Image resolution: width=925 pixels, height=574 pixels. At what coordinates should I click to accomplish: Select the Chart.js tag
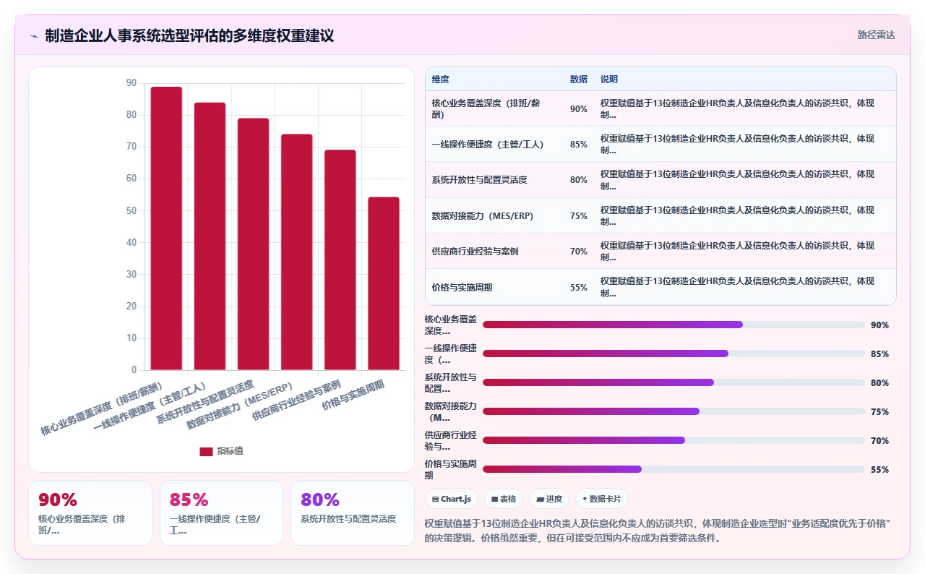click(x=452, y=499)
